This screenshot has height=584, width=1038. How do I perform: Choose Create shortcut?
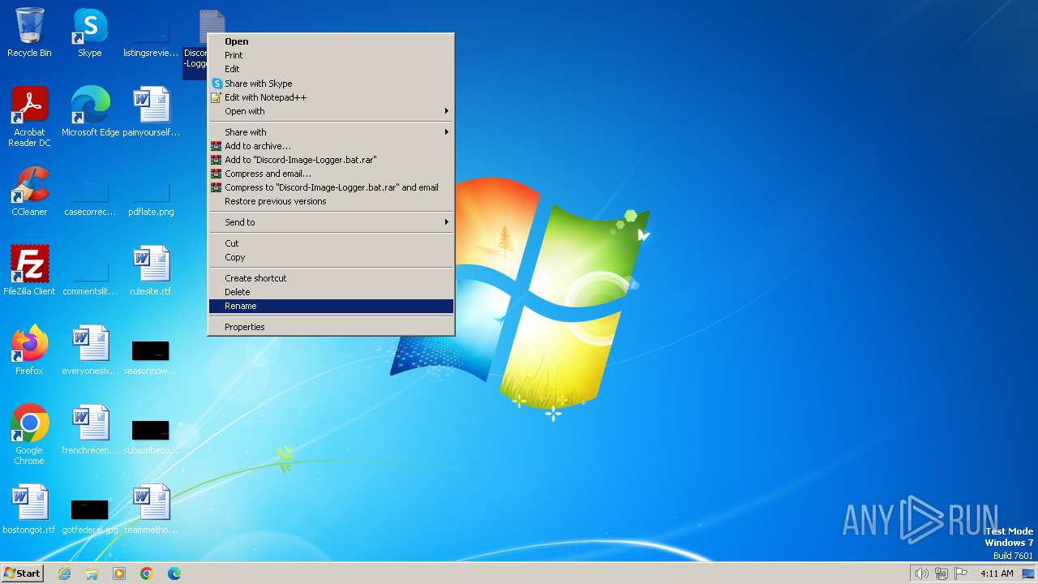pyautogui.click(x=331, y=278)
